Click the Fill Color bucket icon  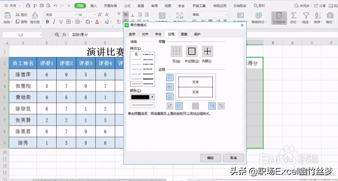click(88, 22)
